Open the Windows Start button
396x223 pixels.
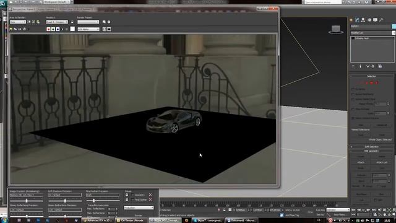click(4, 220)
